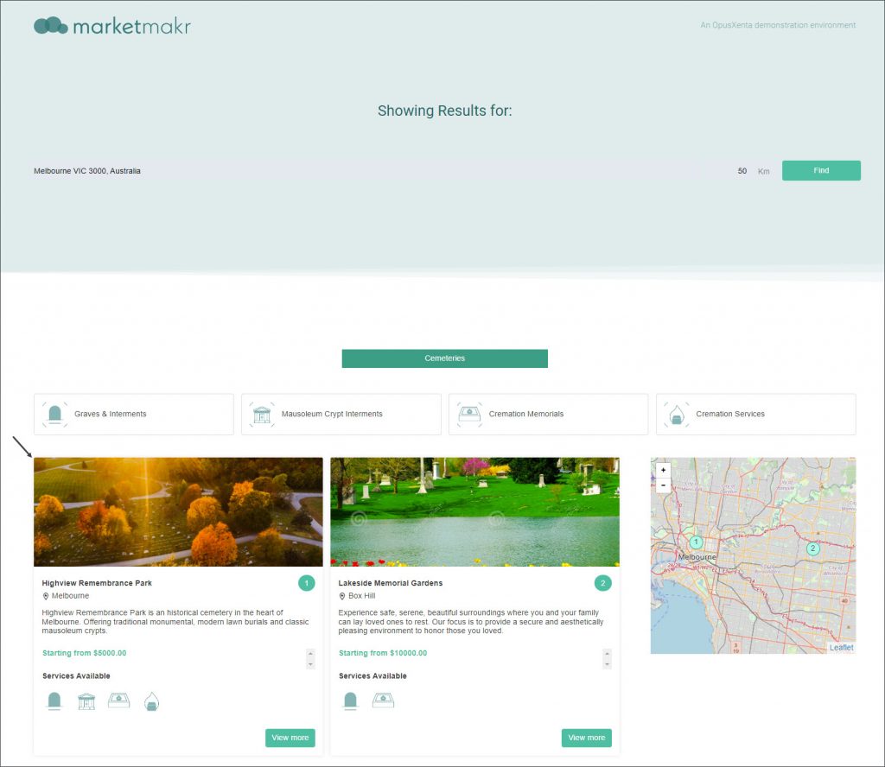The width and height of the screenshot is (885, 767).
Task: Filter by Mausoleum Crypt Interments
Action: pos(341,414)
